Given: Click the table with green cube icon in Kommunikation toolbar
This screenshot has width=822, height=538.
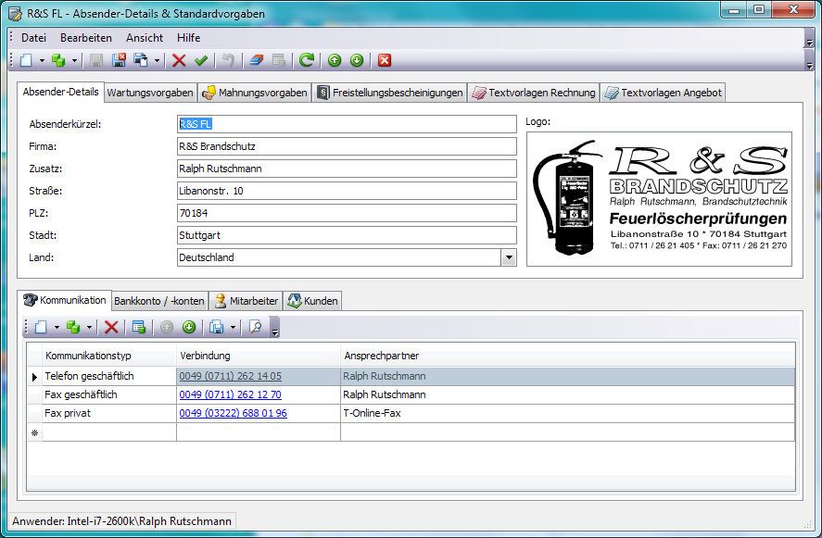Looking at the screenshot, I should (x=139, y=328).
